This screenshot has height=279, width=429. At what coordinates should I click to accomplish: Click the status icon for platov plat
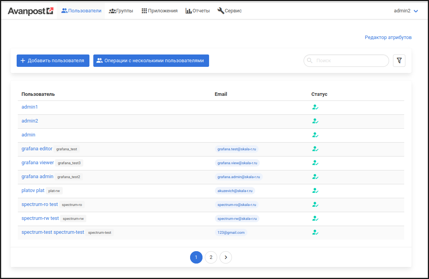315,191
